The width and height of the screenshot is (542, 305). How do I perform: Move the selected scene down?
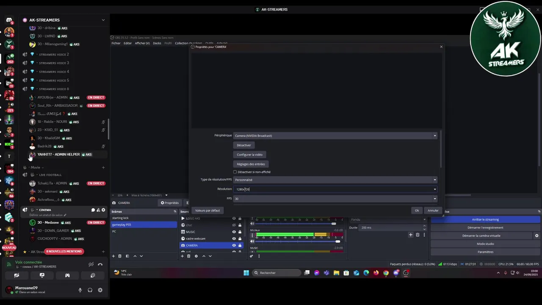click(141, 256)
